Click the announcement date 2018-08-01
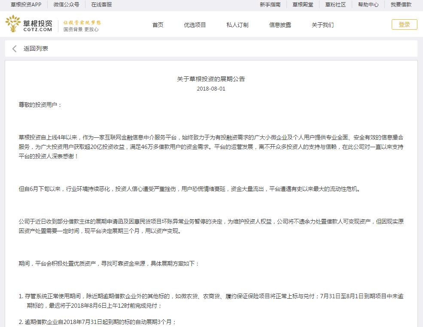 coord(211,90)
